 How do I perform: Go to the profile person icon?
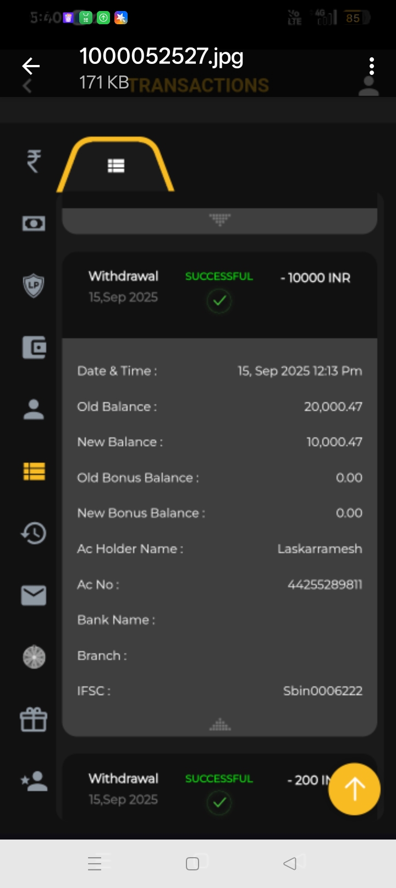click(34, 409)
